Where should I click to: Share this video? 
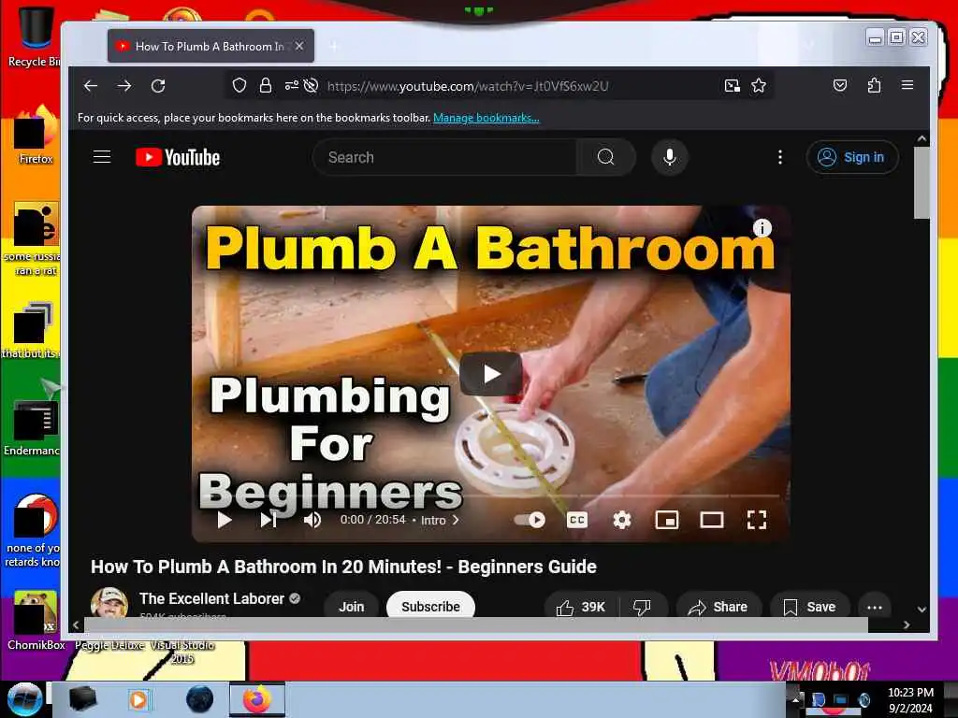718,607
